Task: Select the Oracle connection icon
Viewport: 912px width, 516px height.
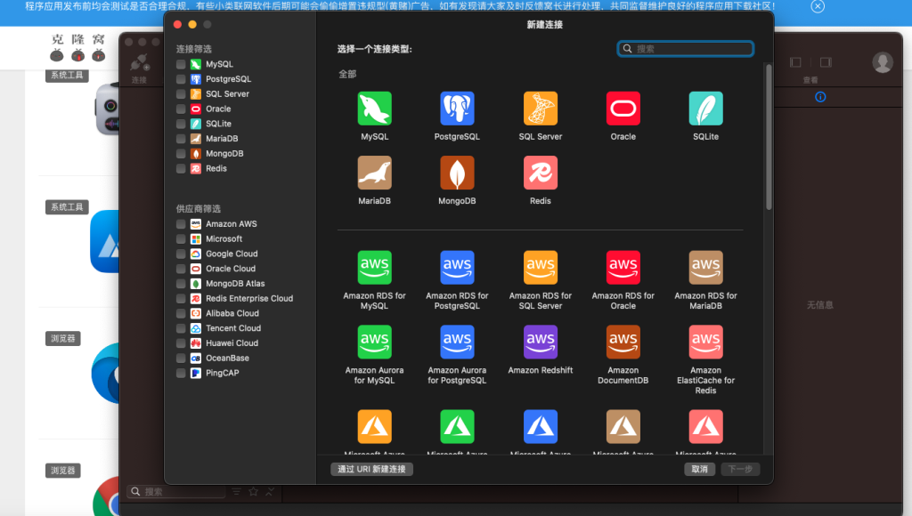Action: [623, 108]
